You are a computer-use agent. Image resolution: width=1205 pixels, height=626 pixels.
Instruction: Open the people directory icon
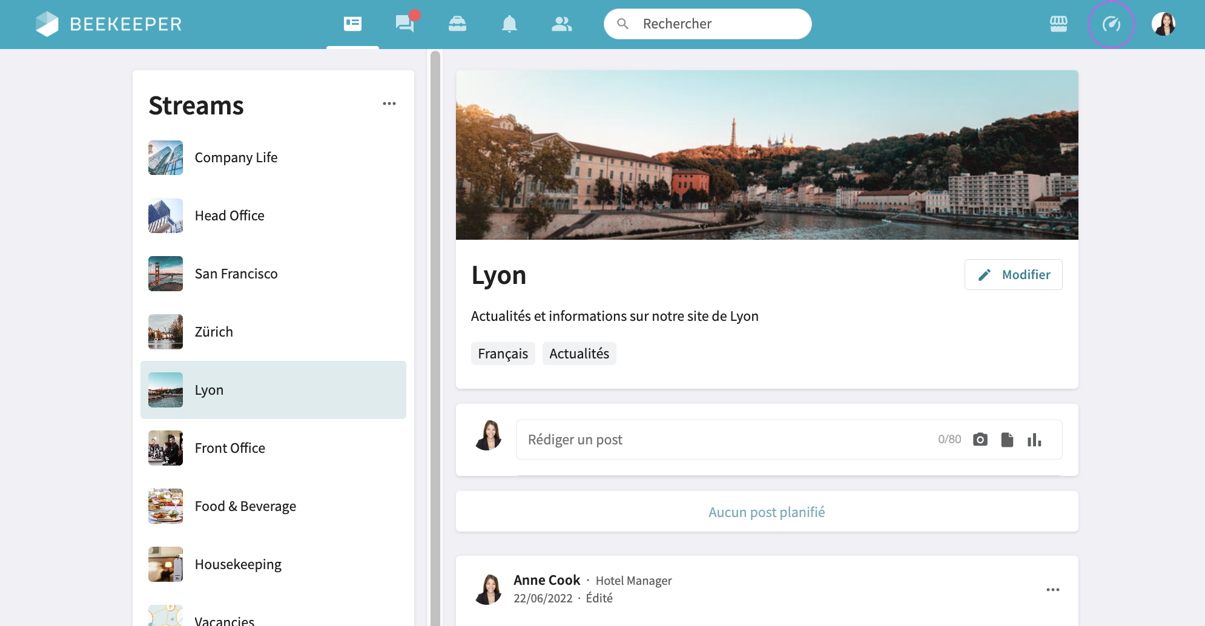[562, 24]
